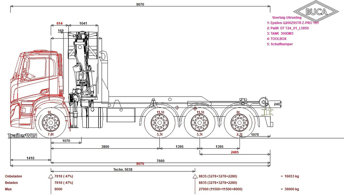This screenshot has width=344, height=195.
Task: Click the TANK 300DM3 equipment entry
Action: coord(280,33)
